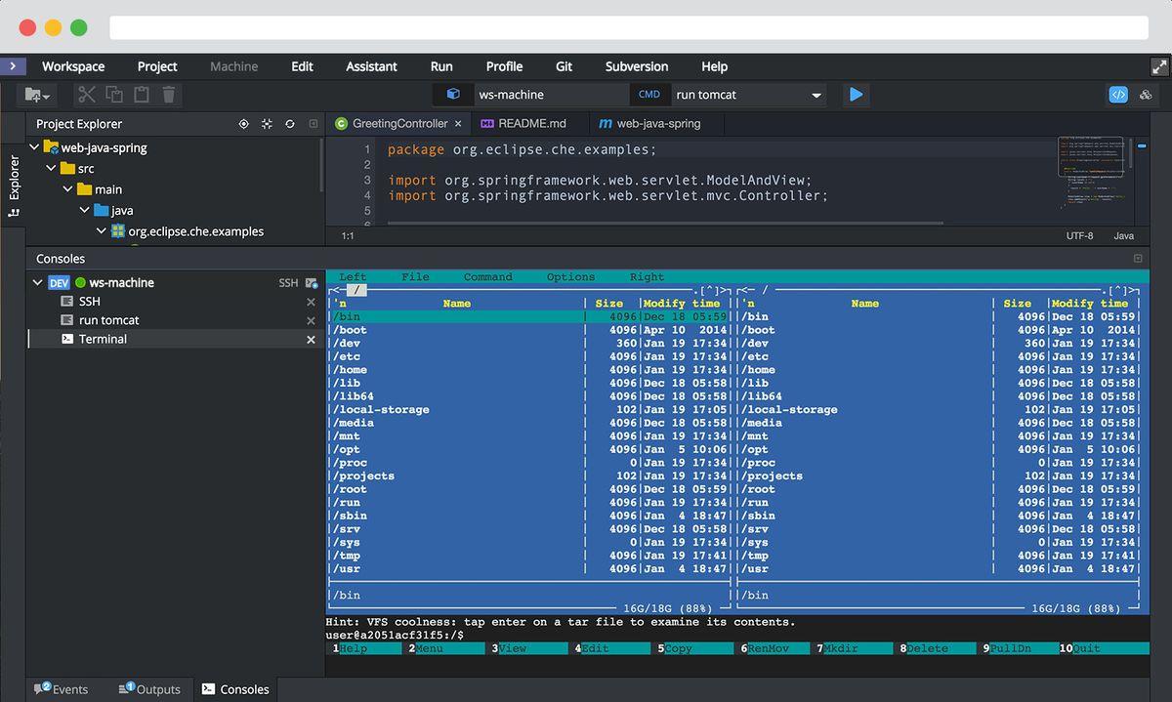The height and width of the screenshot is (702, 1172).
Task: Click the ws-machine cube icon
Action: [x=453, y=95]
